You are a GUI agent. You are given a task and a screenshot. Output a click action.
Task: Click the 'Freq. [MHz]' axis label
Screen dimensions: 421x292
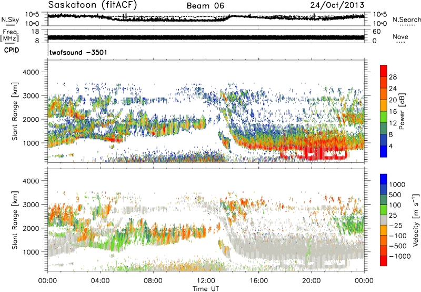pos(9,35)
